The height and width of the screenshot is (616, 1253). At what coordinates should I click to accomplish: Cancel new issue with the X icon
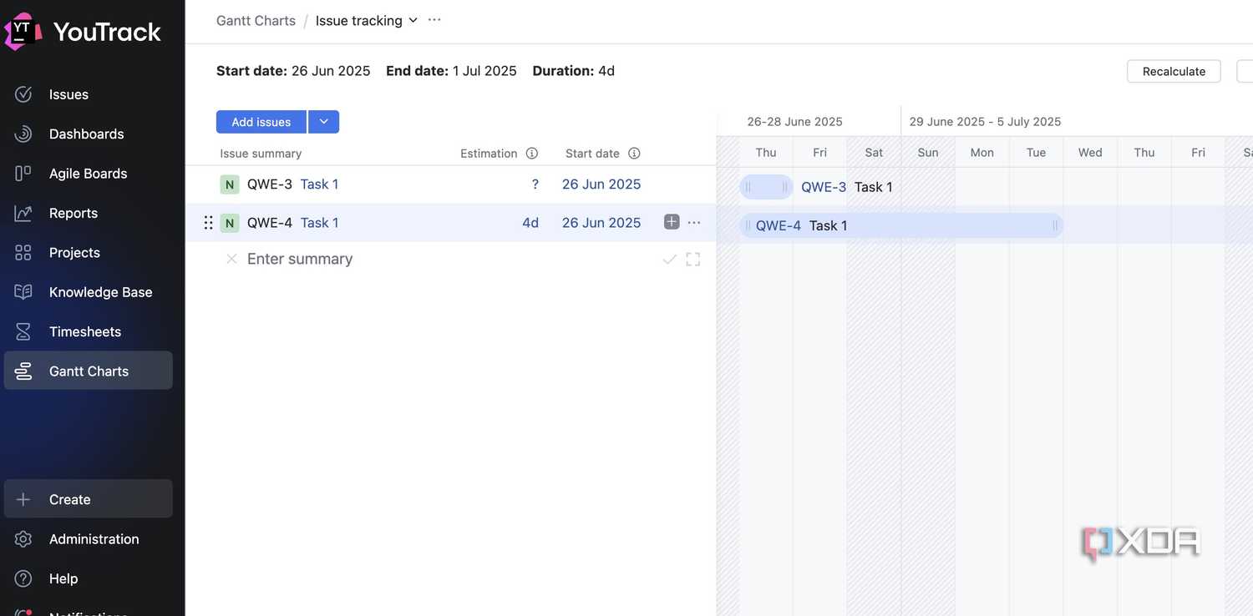(231, 259)
